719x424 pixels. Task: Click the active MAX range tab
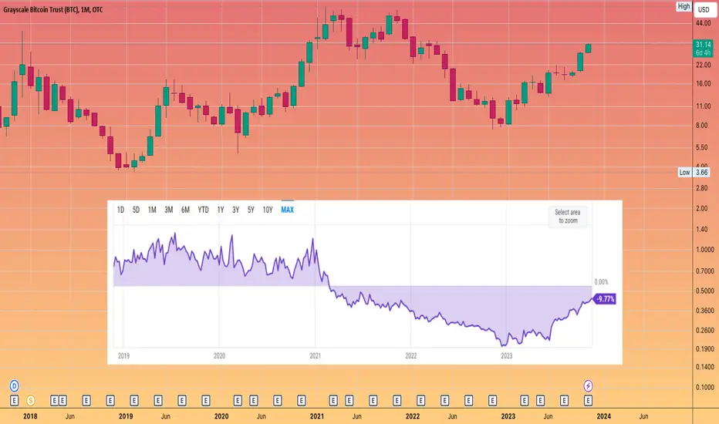tap(288, 210)
